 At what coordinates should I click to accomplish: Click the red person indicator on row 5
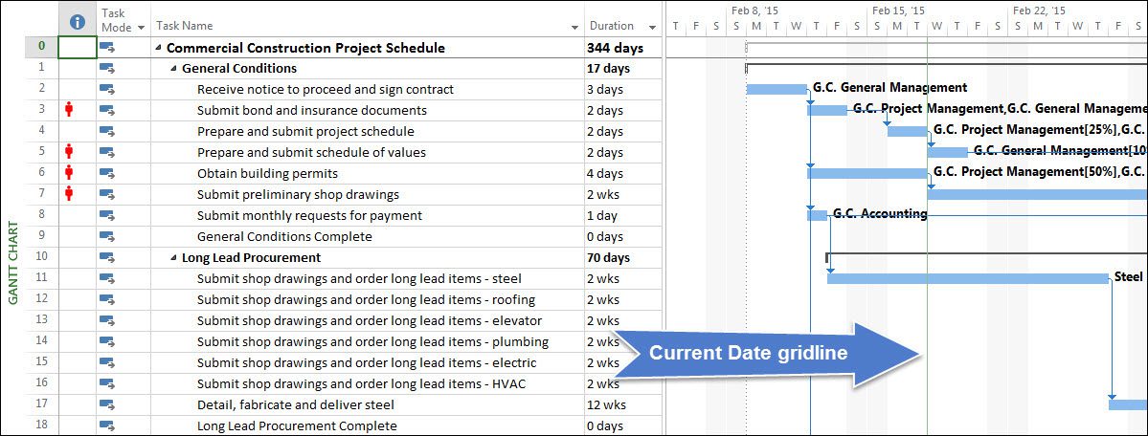click(x=70, y=152)
